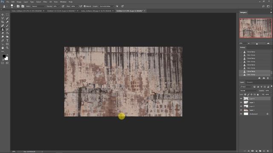273x153 pixels.
Task: Toggle lock position icon
Action: pos(251,94)
